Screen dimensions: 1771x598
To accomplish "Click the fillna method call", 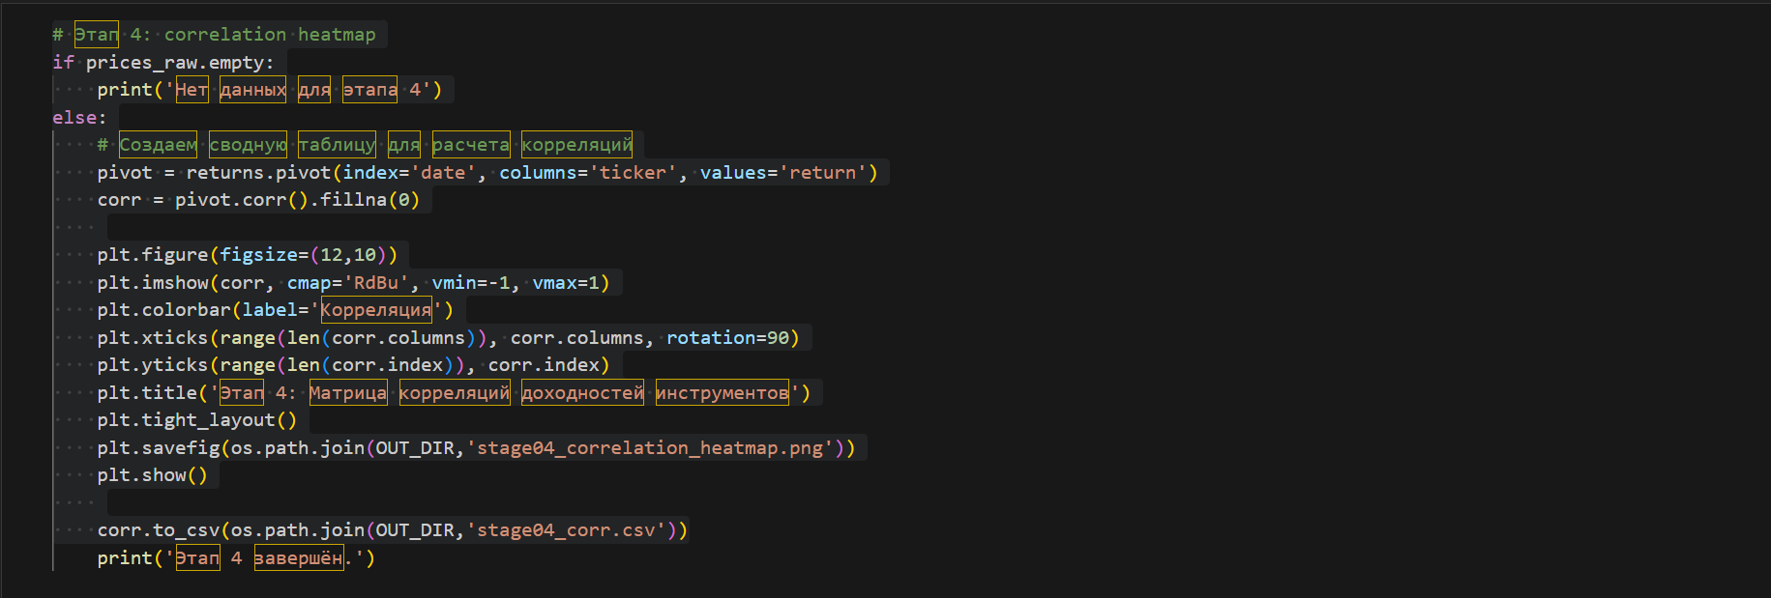I will (x=353, y=200).
